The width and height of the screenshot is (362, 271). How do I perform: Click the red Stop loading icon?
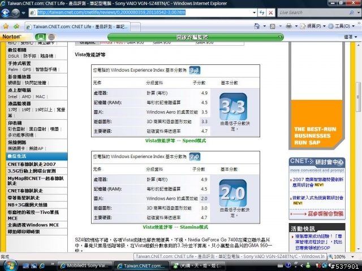(x=270, y=12)
